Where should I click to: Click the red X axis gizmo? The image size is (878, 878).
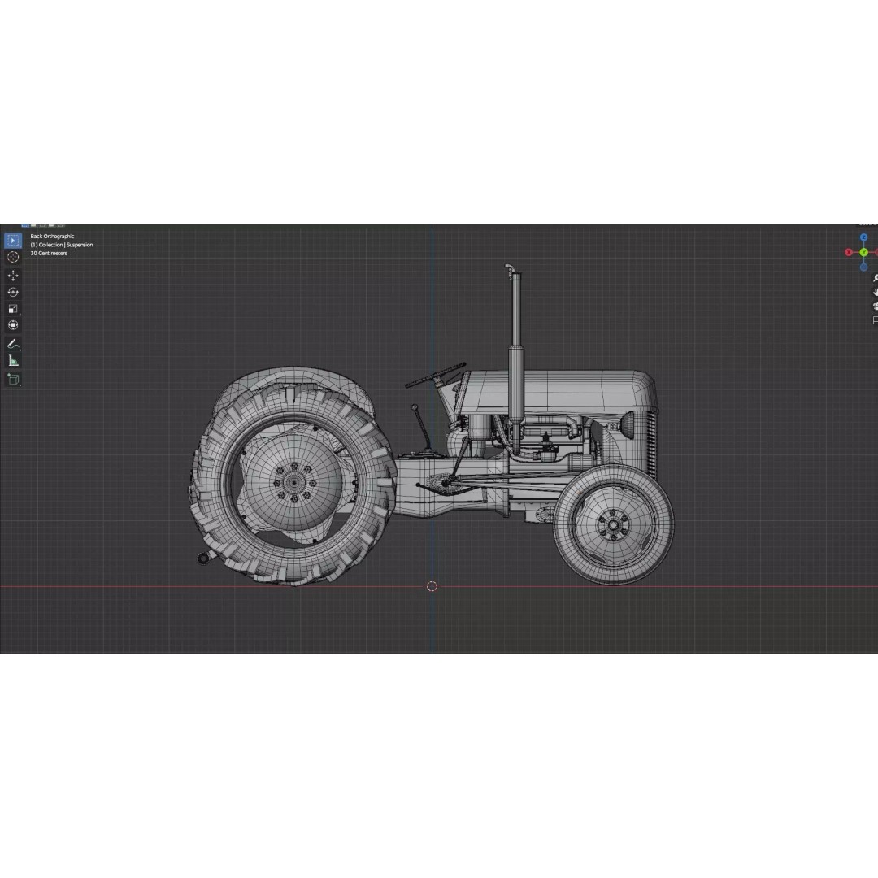tap(849, 253)
